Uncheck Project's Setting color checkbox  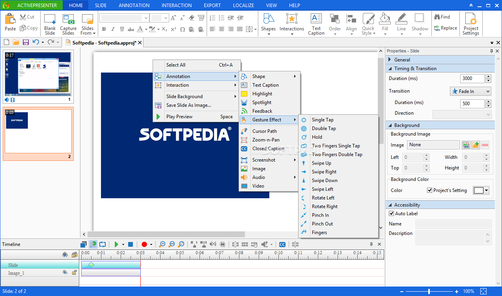430,190
